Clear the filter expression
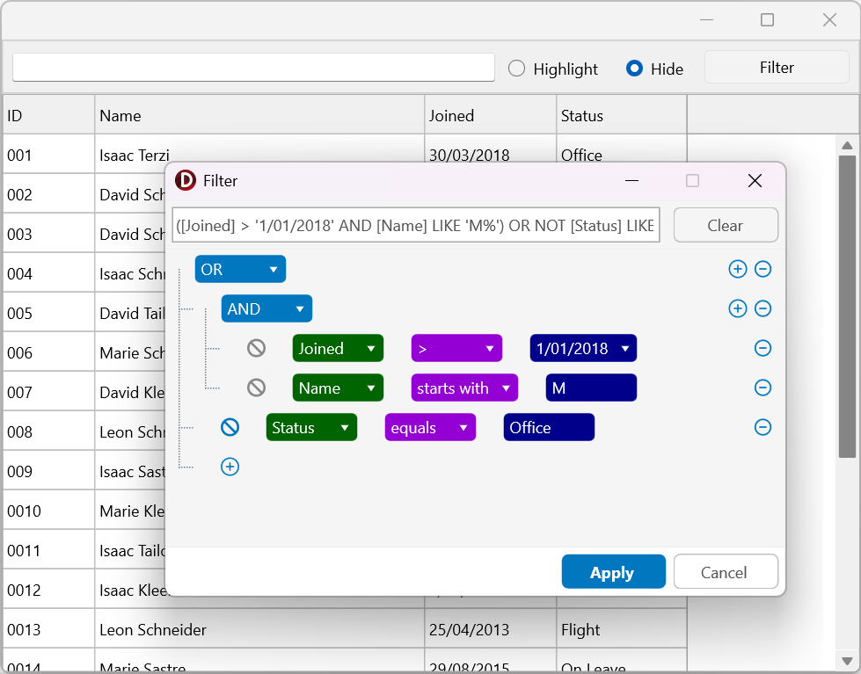This screenshot has width=861, height=674. pyautogui.click(x=726, y=224)
